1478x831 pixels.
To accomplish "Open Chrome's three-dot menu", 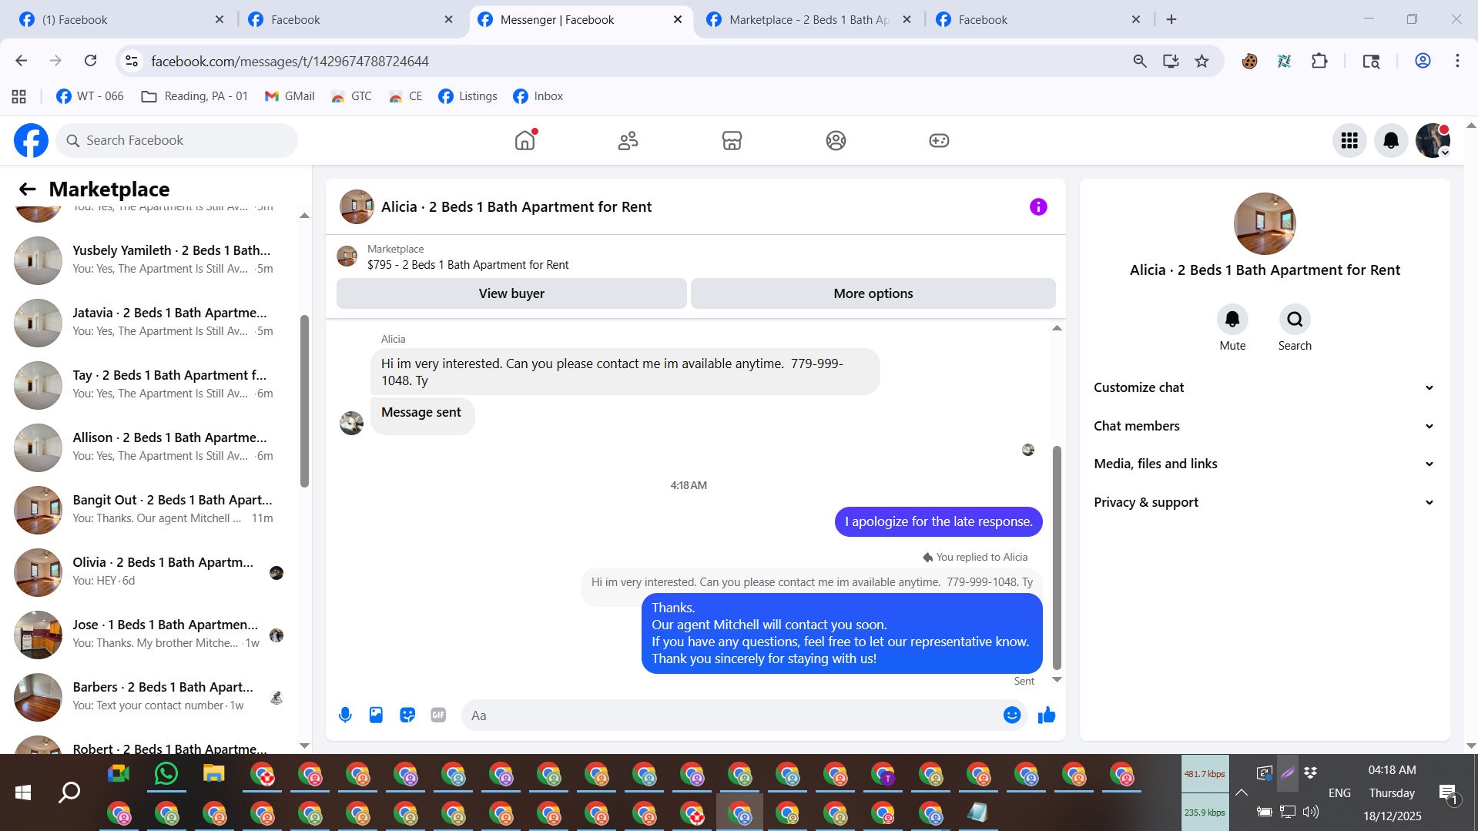I will 1457,61.
